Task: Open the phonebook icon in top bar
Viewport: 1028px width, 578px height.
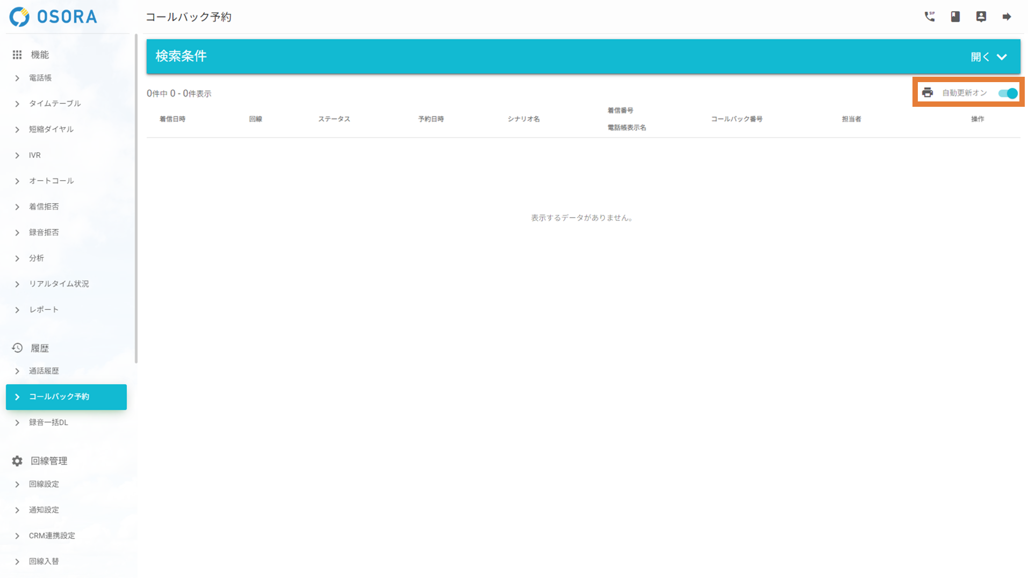Action: (955, 17)
